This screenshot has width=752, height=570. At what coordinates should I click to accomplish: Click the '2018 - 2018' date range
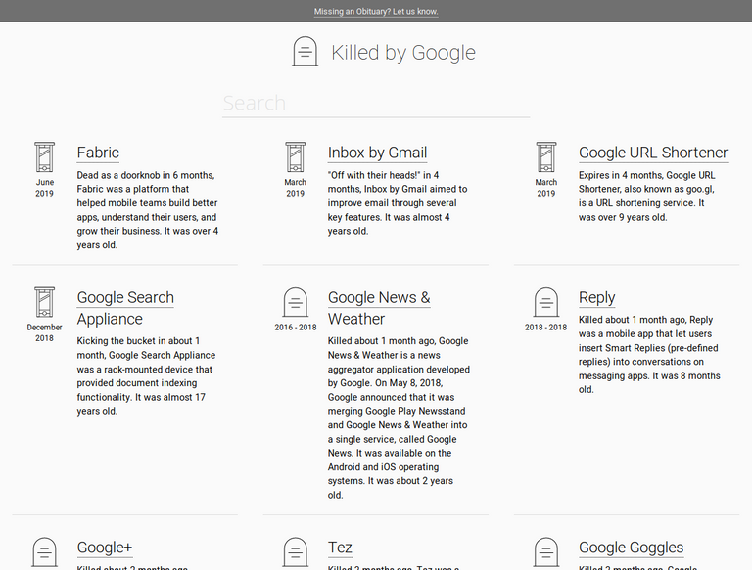[545, 328]
